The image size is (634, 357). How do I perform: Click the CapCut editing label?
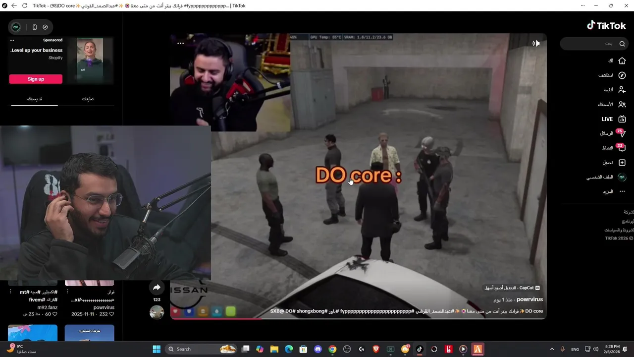pyautogui.click(x=512, y=288)
